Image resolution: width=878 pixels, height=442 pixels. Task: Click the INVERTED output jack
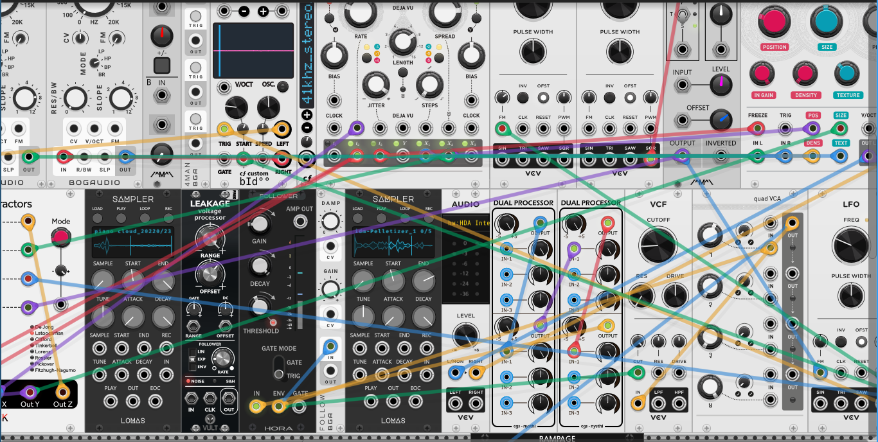pos(721,156)
